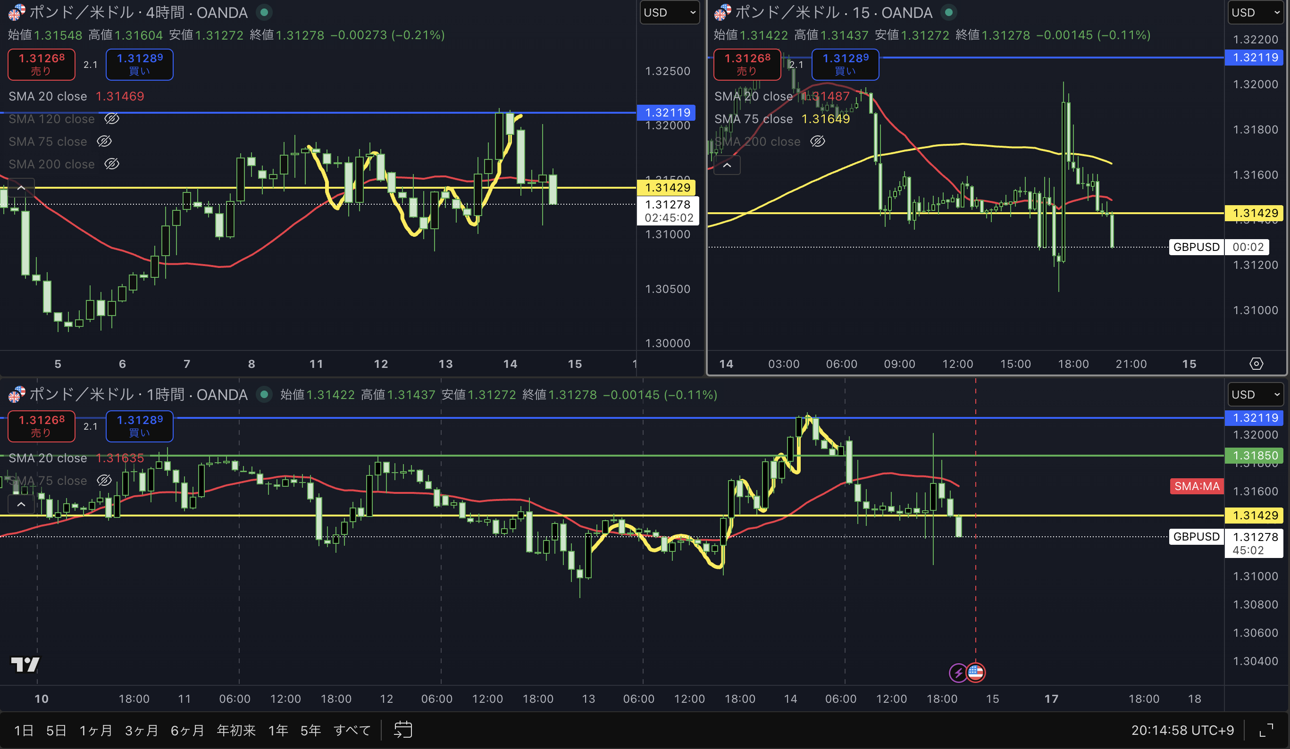
Task: Click the fullscreen icon at bottom right
Action: click(x=1266, y=730)
